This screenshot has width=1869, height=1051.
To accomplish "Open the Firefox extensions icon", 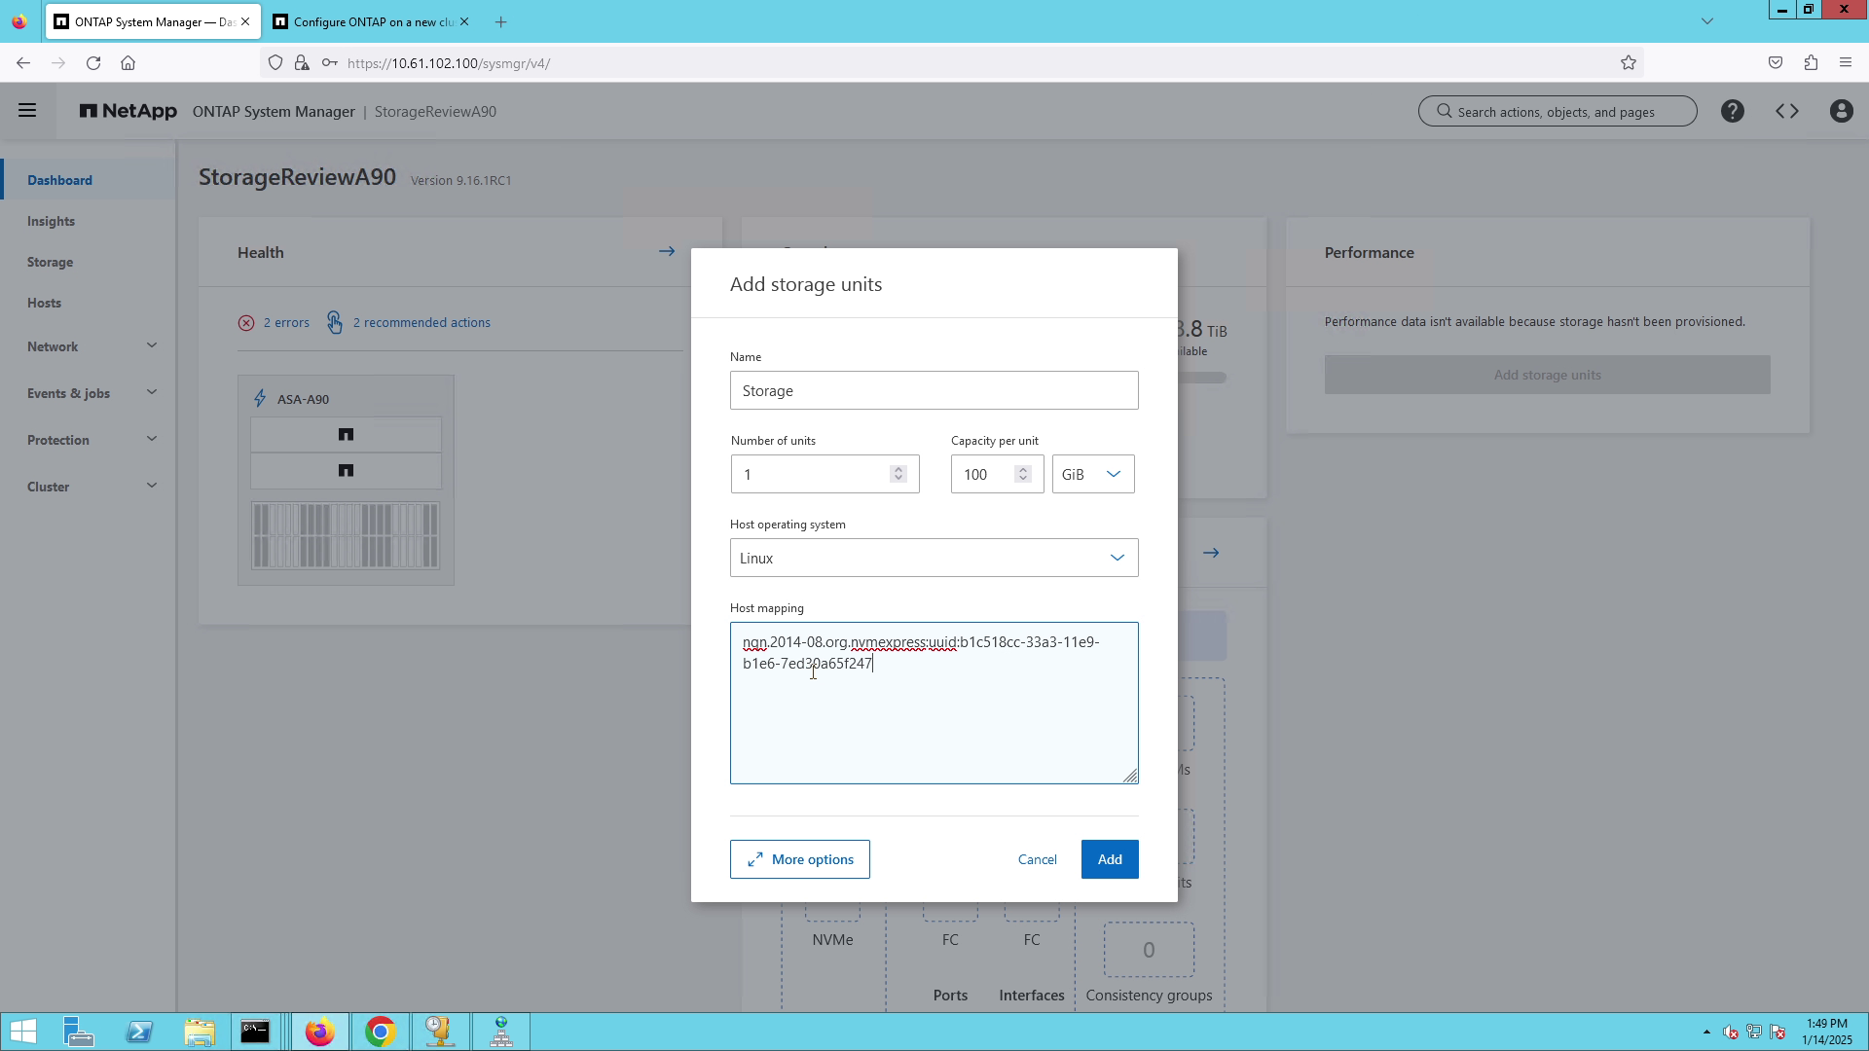I will click(1811, 63).
